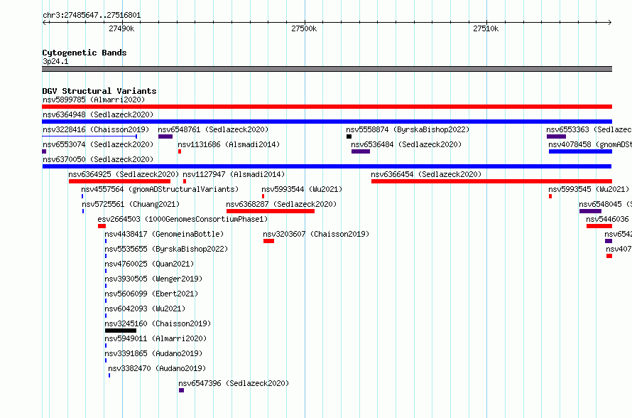
Task: Open variant nsv5899785 (Almarri2020) label
Action: coord(94,100)
